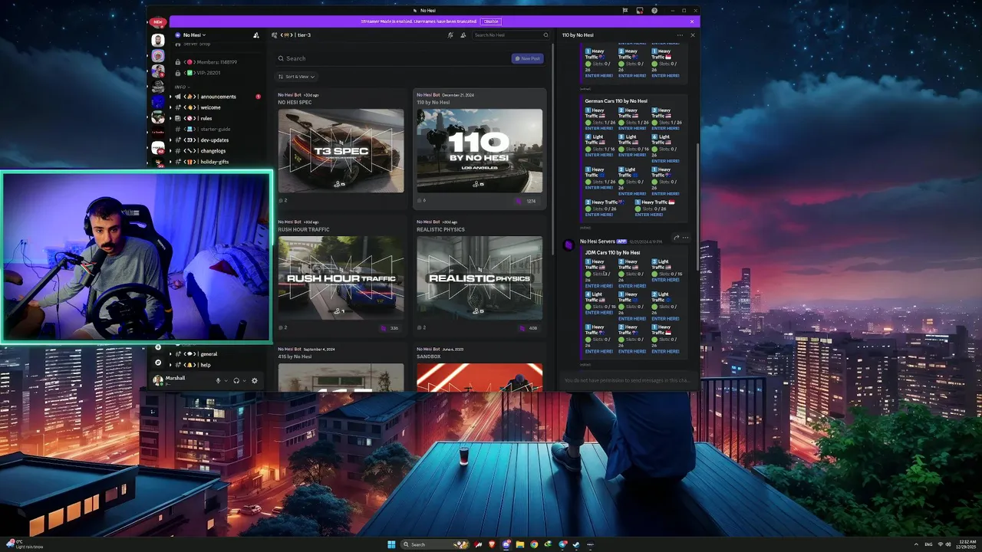Open the holiday-gifts channel
The height and width of the screenshot is (552, 982).
(218, 162)
